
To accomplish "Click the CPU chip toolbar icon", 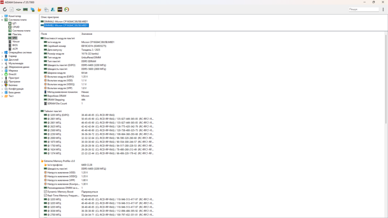I will pyautogui.click(x=19, y=9).
